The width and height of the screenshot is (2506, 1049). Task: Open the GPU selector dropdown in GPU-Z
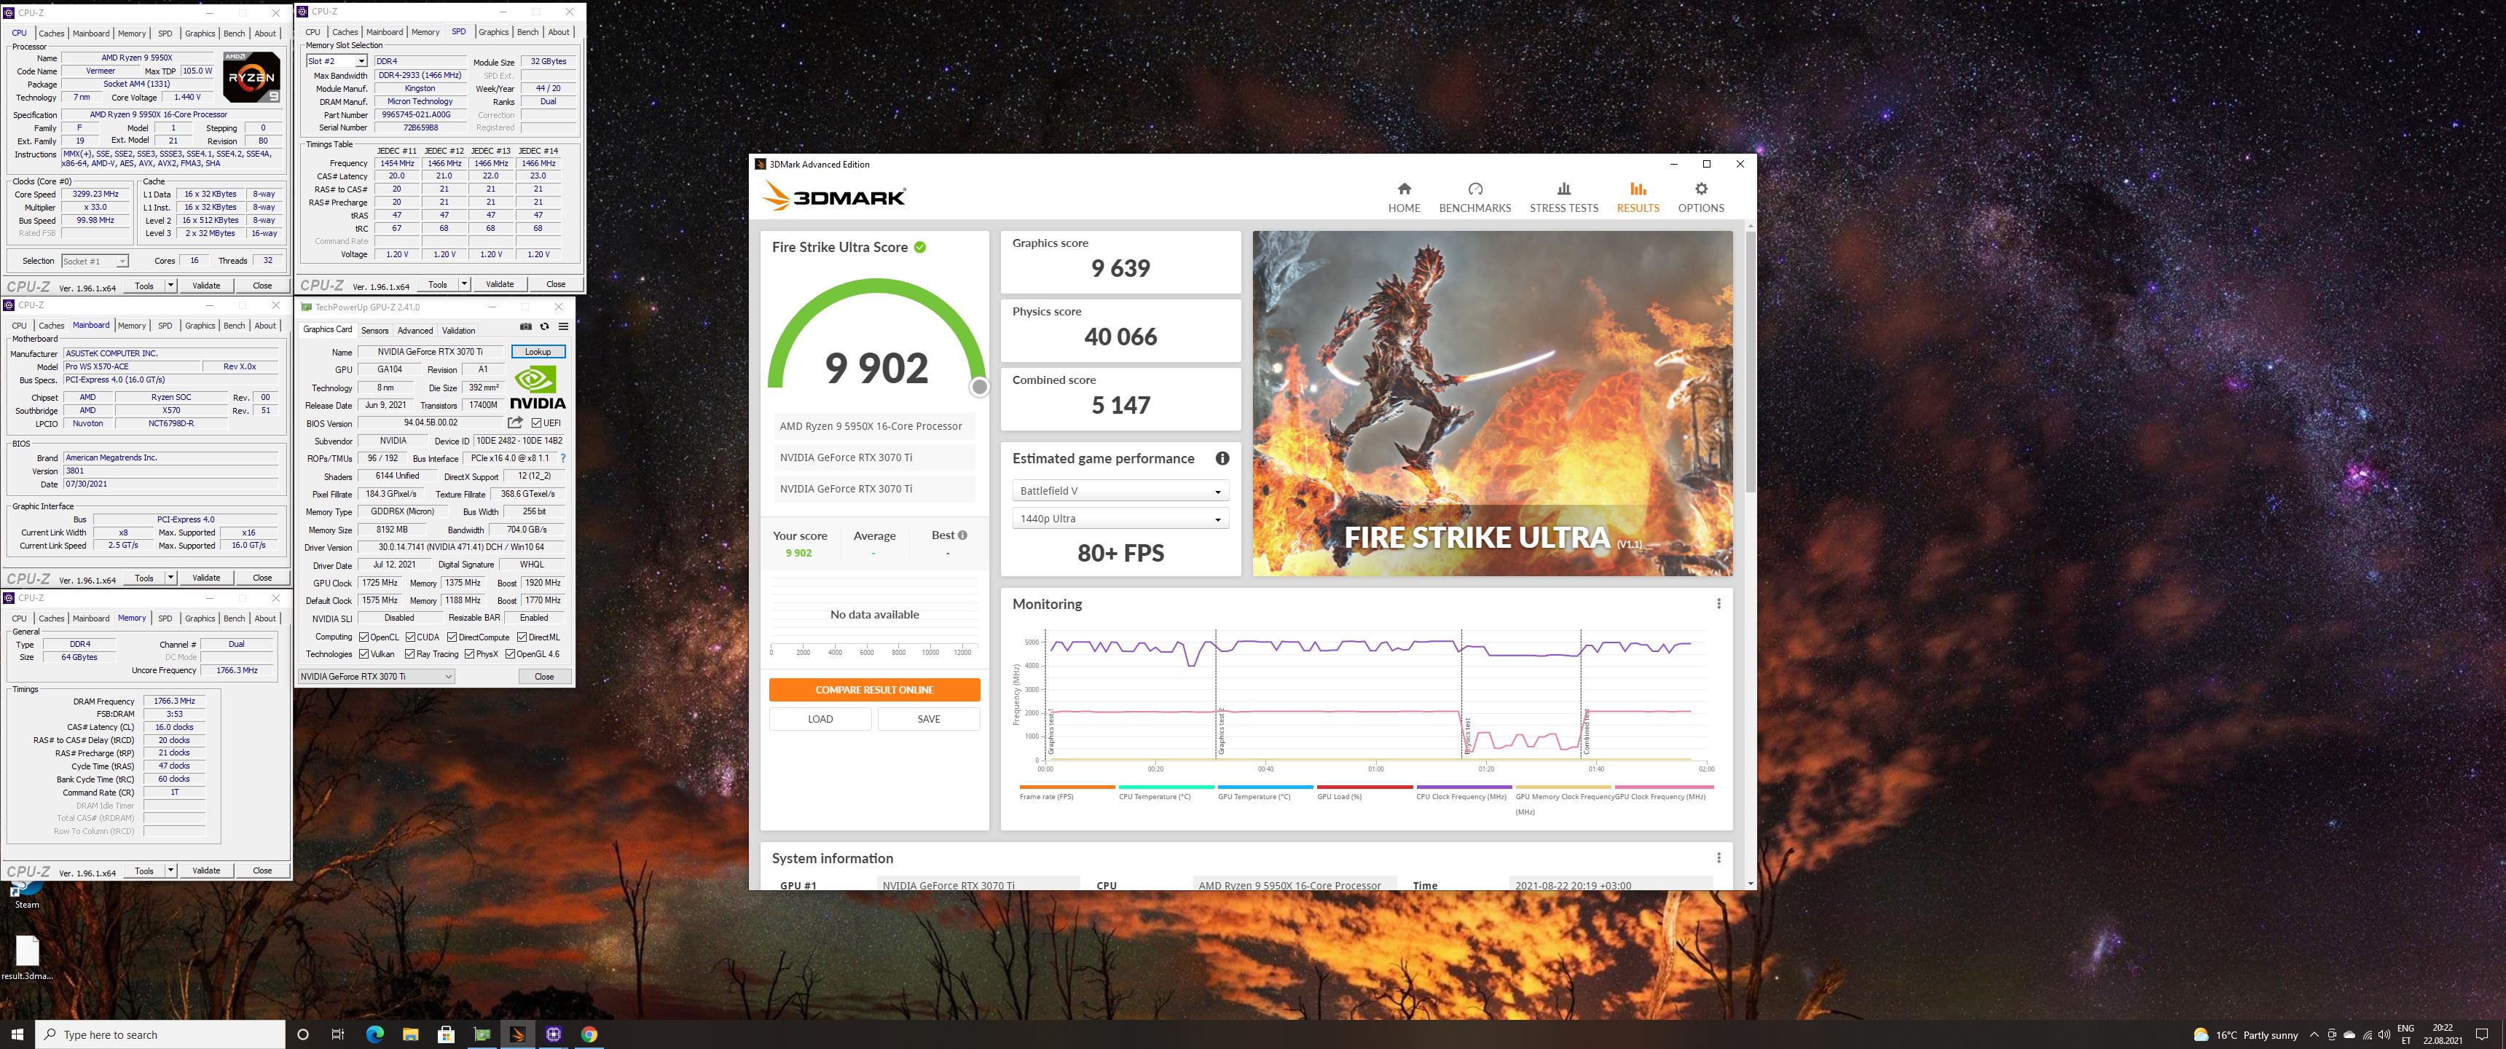tap(375, 676)
